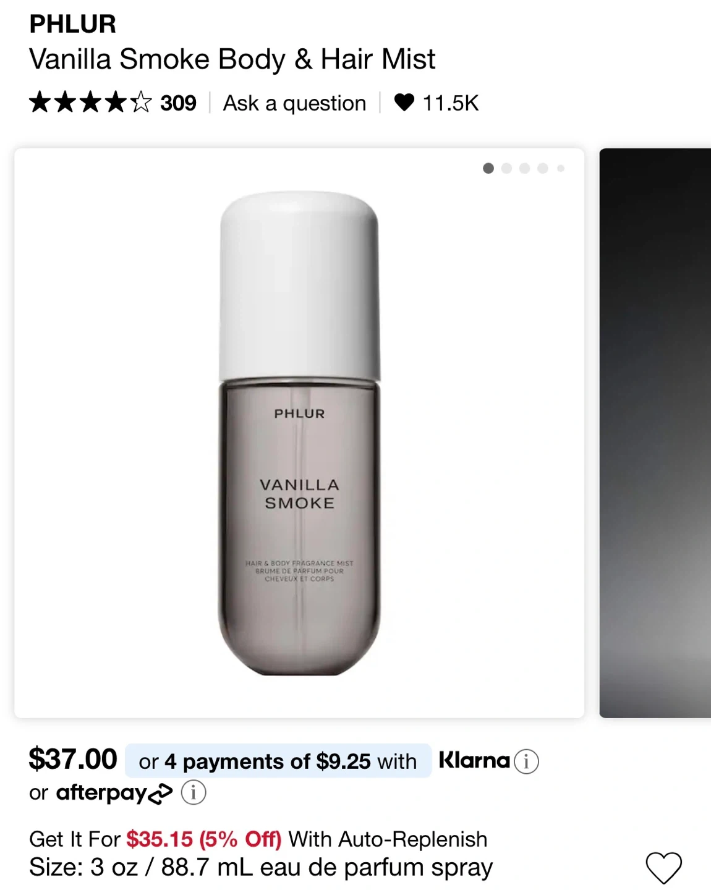Tap the 4 payments of $9.25 banner
Viewport: 711px width, 890px height.
pos(278,761)
